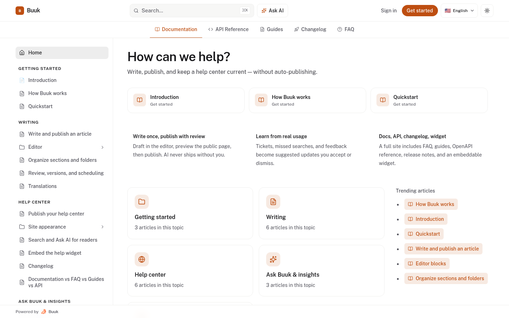Screen dimensions: 509x318
Task: Click the Buuk logo in Powered by footer
Action: 44,312
